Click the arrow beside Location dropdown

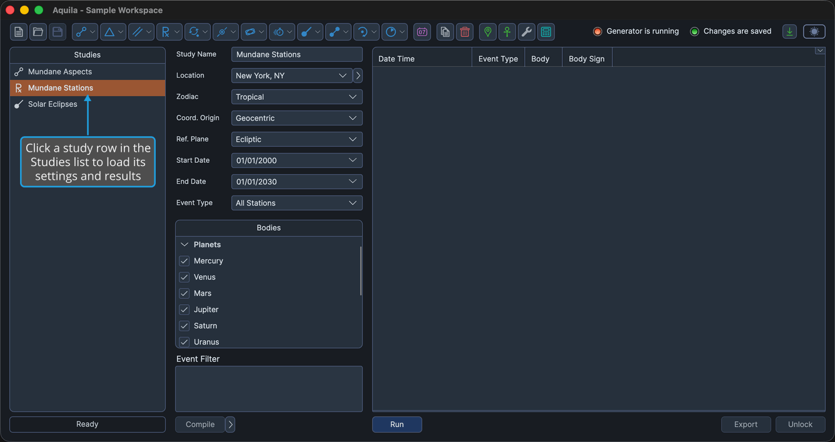pyautogui.click(x=358, y=76)
